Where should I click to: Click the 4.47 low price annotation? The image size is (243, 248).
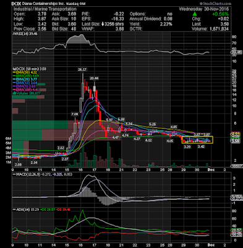(116, 137)
